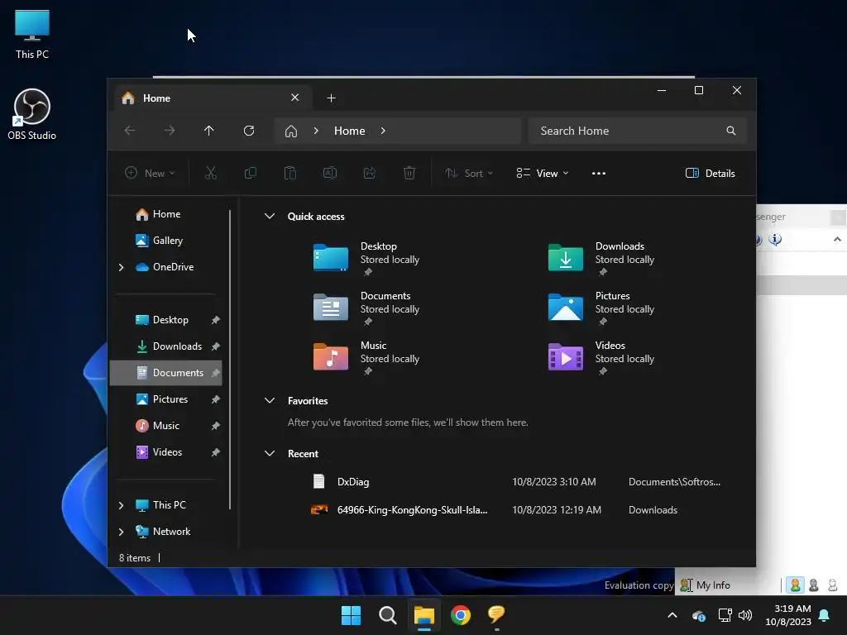Open Google Chrome from the taskbar
The height and width of the screenshot is (635, 847).
click(461, 615)
